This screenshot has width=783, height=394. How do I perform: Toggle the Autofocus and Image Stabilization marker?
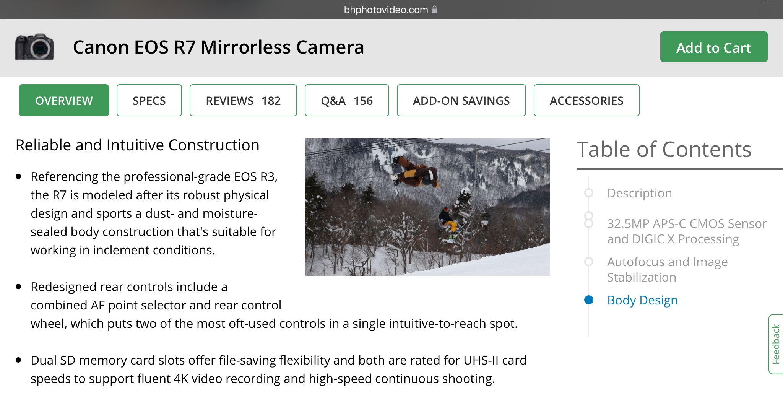[589, 262]
